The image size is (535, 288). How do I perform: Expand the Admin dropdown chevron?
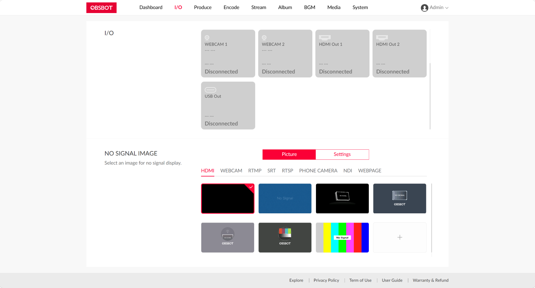(447, 8)
